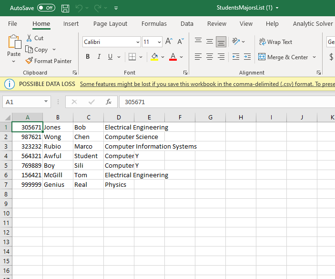Click the Borders icon

coord(132,56)
